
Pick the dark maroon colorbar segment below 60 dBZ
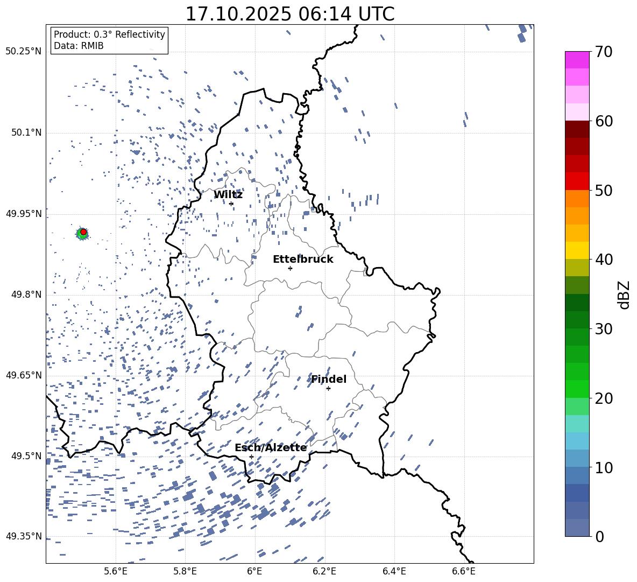[x=577, y=129]
